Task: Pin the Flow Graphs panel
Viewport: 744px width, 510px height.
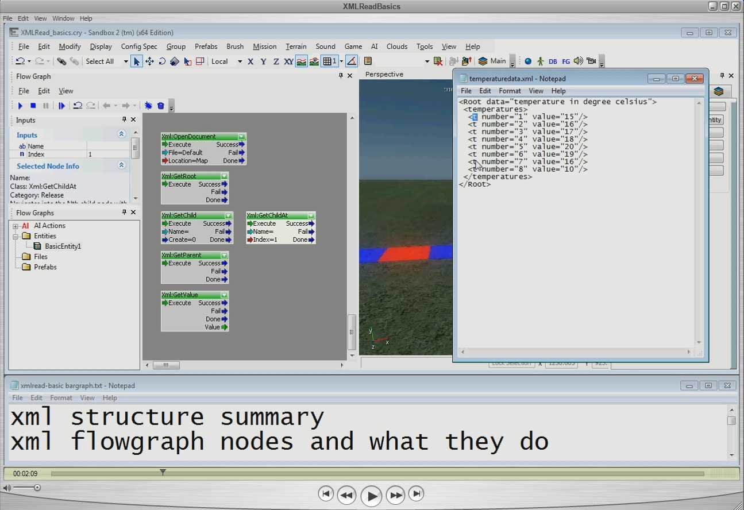Action: [124, 212]
